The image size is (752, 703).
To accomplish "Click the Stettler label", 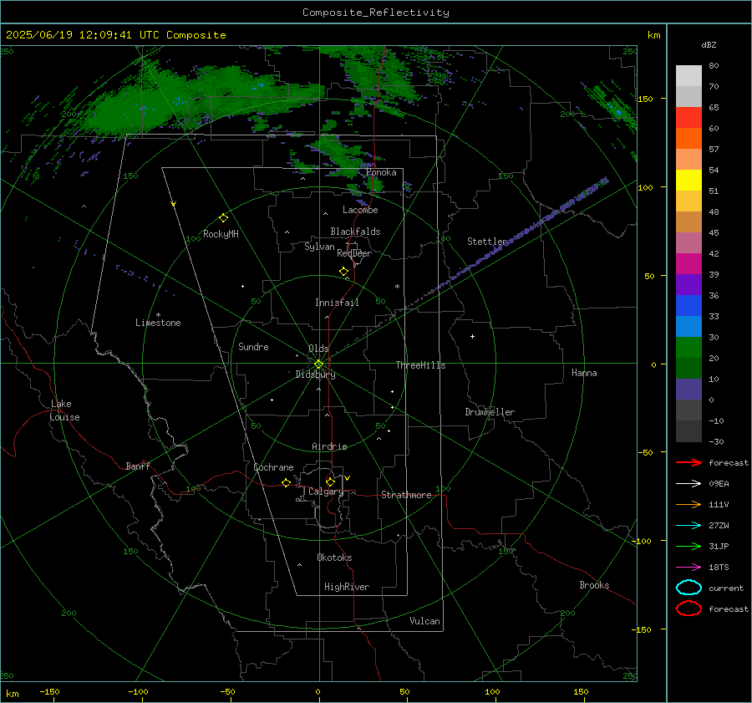I will (487, 242).
